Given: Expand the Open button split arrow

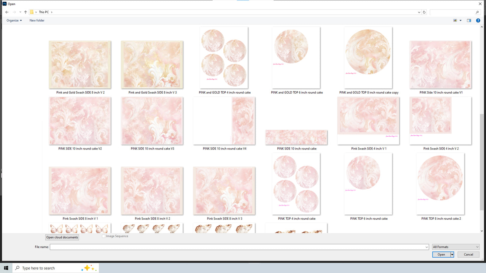Looking at the screenshot, I should tap(452, 255).
